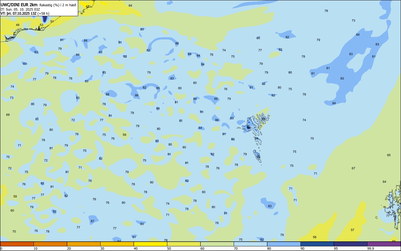Click the 'UWC/DINI EUR 2km' title text
Screen dimensions: 401x251
point(19,4)
